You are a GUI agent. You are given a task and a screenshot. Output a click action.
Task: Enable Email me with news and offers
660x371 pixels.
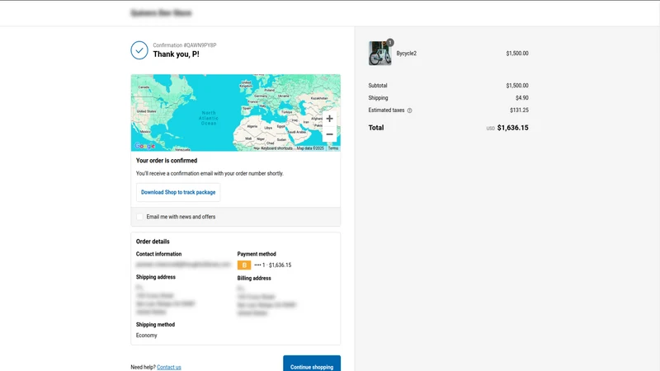[x=139, y=217]
